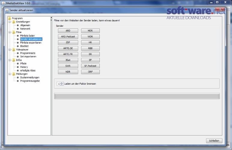Open Netzwerk settings
Viewport: 232px width, 150px height.
point(25,29)
